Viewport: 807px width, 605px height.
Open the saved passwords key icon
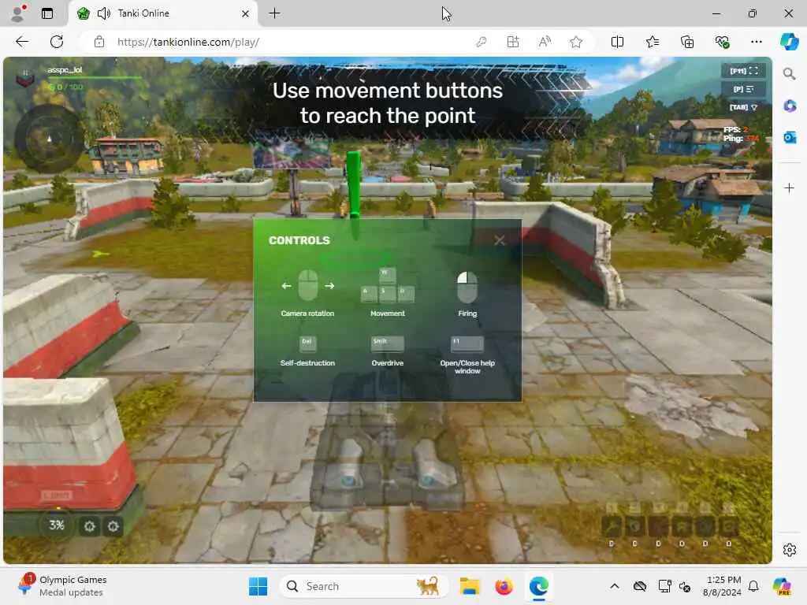pyautogui.click(x=482, y=42)
